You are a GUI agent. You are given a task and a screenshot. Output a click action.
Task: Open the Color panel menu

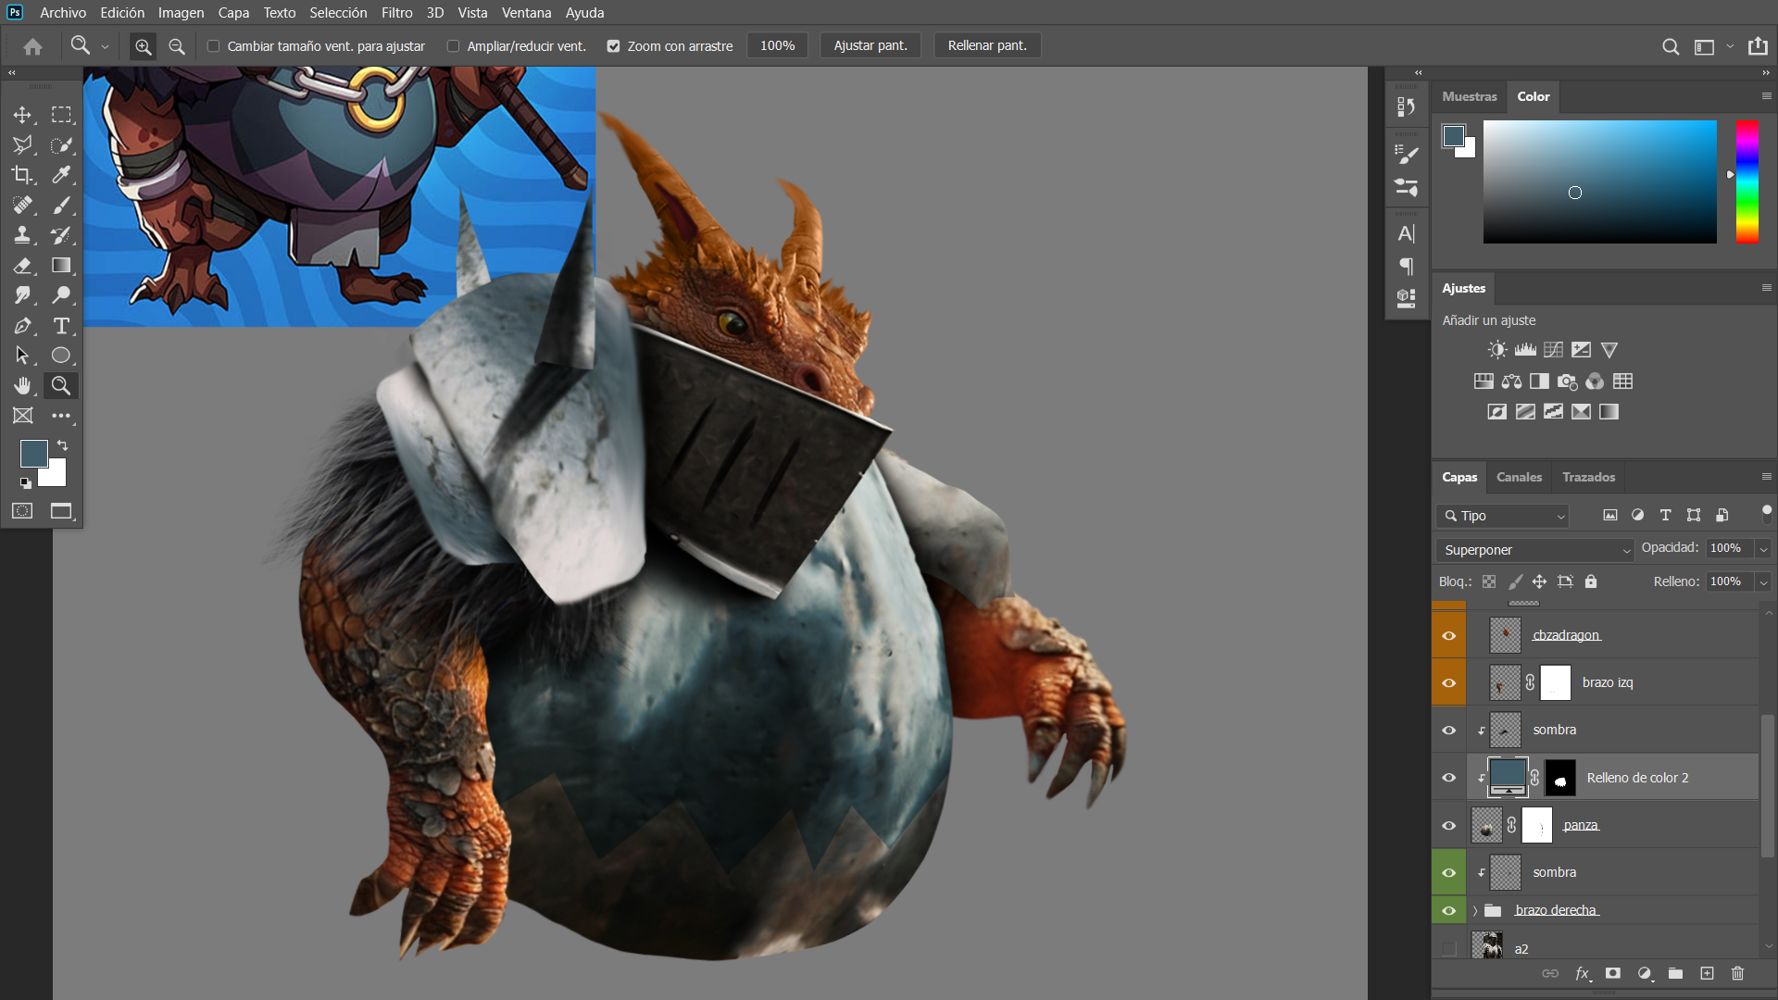pos(1766,95)
